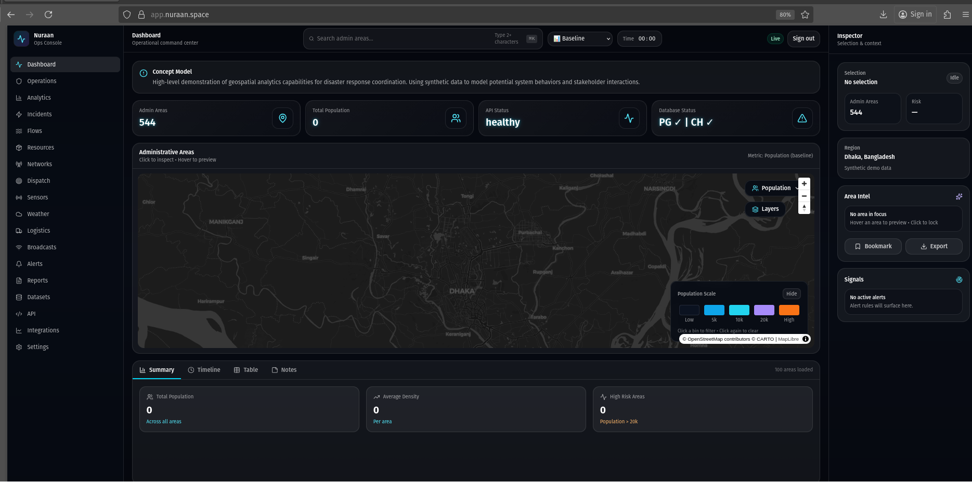The width and height of the screenshot is (972, 482).
Task: Open the Broadcasts section
Action: coord(42,247)
